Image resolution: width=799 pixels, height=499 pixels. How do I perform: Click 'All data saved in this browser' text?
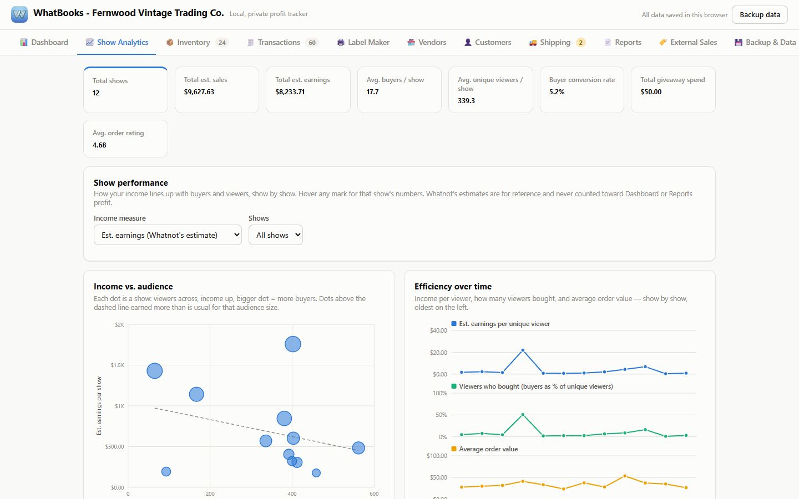tap(685, 15)
